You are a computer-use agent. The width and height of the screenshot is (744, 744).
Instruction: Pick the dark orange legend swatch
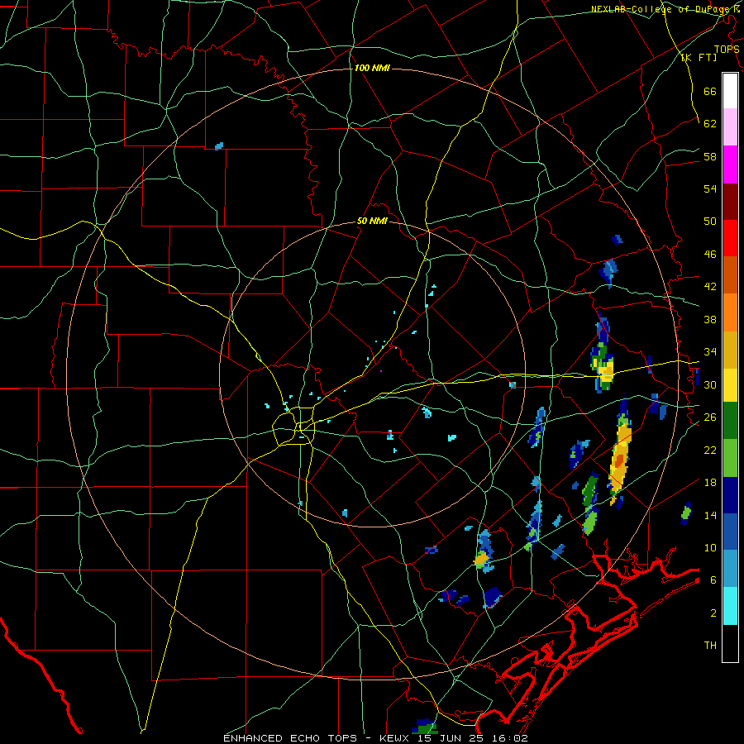pos(730,275)
